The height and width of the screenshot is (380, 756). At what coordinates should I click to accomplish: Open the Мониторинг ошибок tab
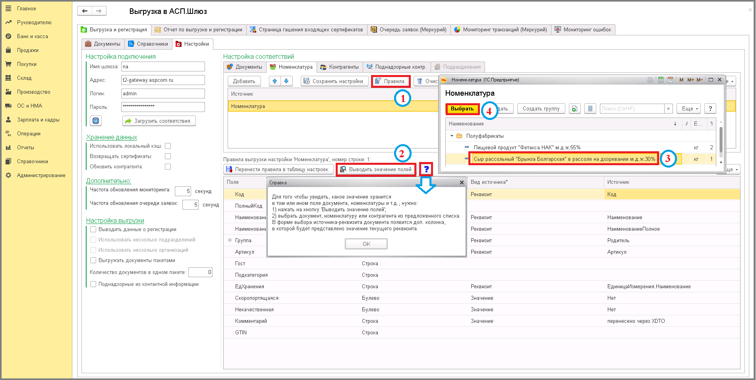(x=583, y=29)
